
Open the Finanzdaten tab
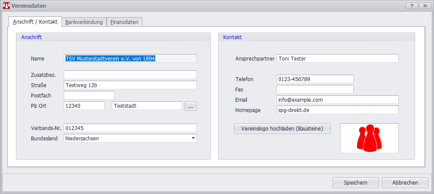pos(124,22)
